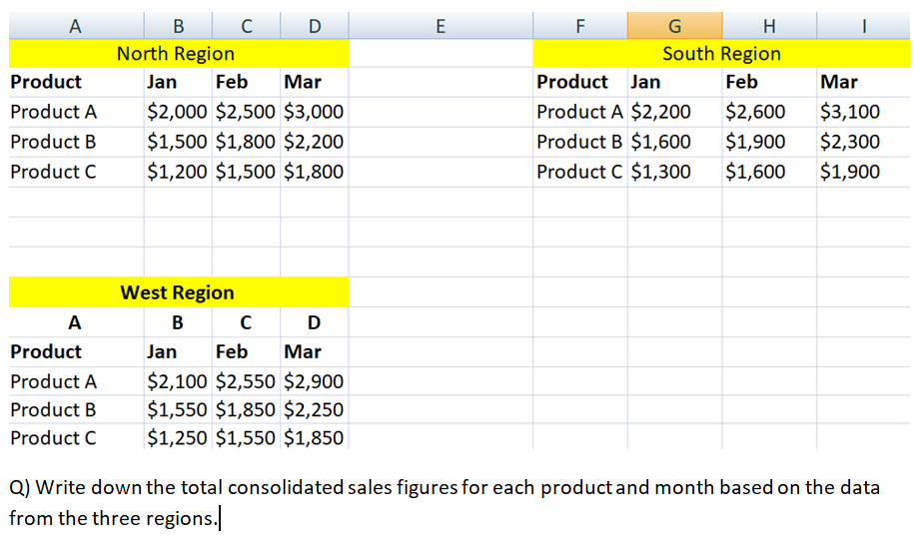Select the highlighted column G header
The width and height of the screenshot is (914, 536).
[x=674, y=26]
